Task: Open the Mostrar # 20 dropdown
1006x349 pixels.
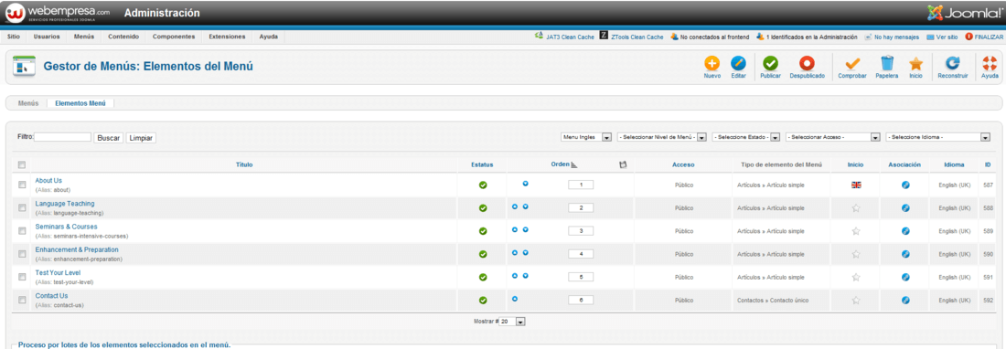Action: (x=513, y=322)
